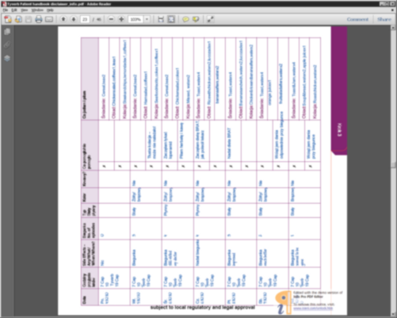Viewport: 397px width, 318px height.
Task: Click the Save file icon
Action: [29, 19]
